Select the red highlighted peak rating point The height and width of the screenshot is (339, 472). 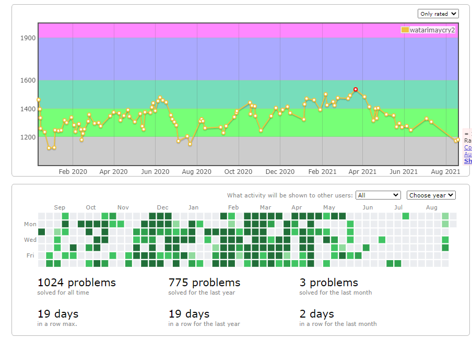click(356, 89)
